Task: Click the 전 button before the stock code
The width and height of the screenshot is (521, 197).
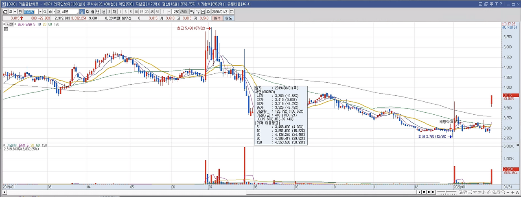Action: tap(20, 12)
